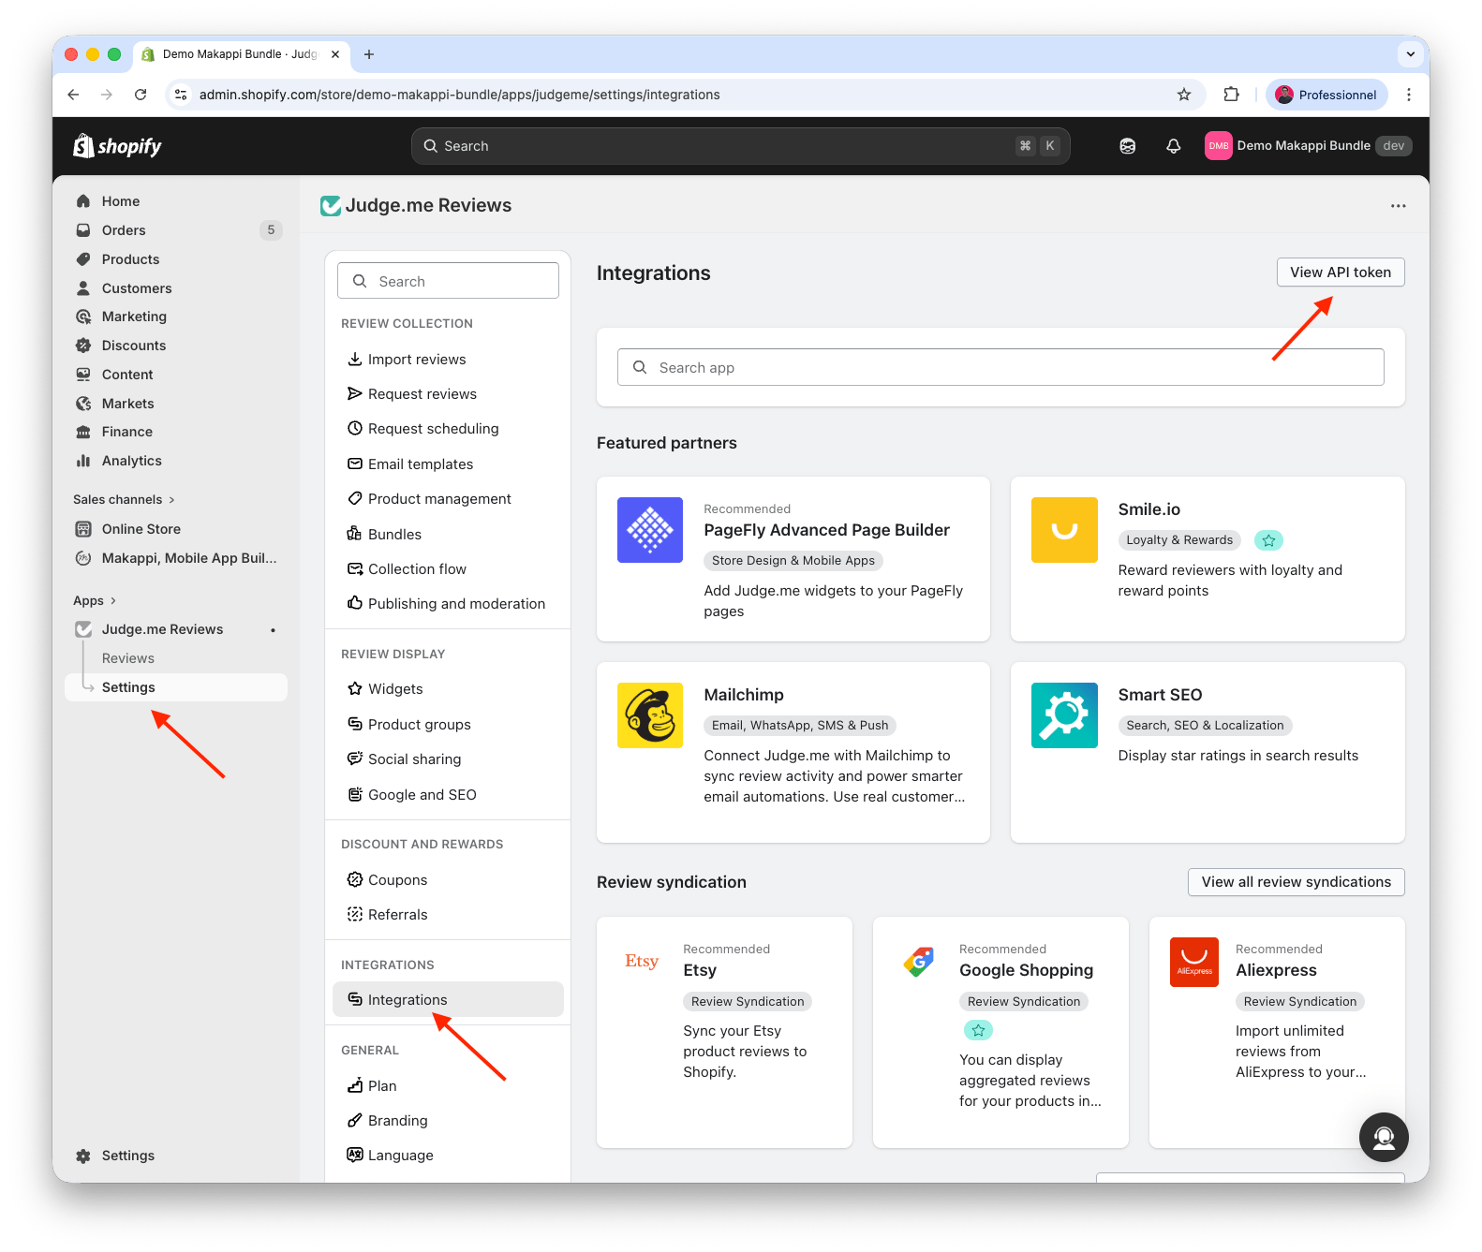1482x1252 pixels.
Task: Open the three-dot menu beside Judge.me Reviews
Action: 1398,206
